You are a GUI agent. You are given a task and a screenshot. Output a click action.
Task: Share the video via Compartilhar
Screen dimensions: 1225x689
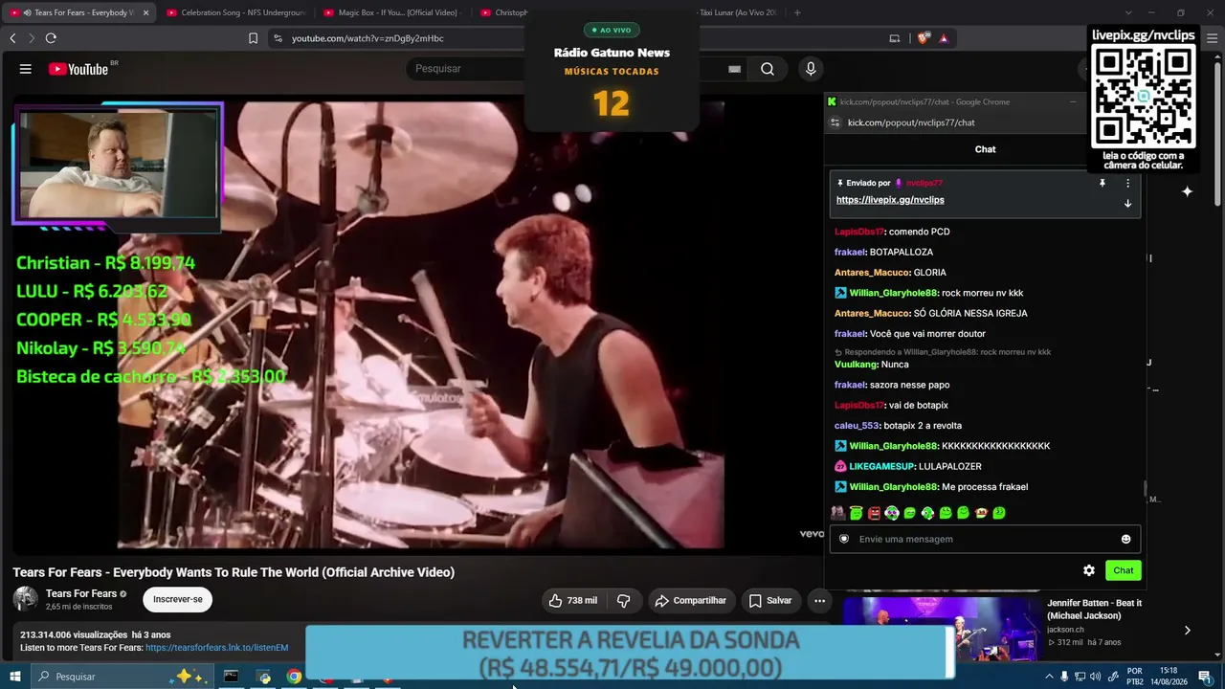pyautogui.click(x=690, y=601)
